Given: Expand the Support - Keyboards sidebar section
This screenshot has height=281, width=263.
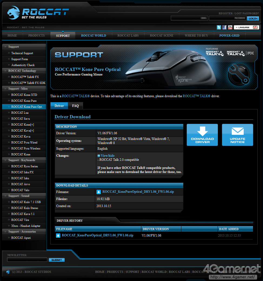Looking at the screenshot, I should click(x=24, y=160).
